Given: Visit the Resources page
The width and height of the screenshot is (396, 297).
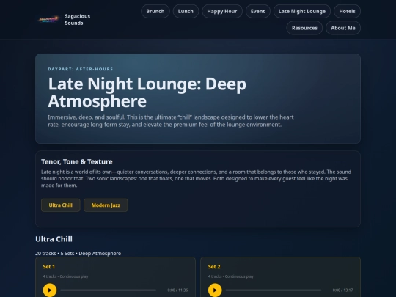Looking at the screenshot, I should pyautogui.click(x=304, y=28).
